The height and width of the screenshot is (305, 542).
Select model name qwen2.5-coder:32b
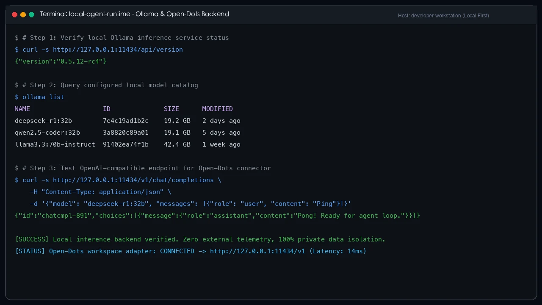pos(47,133)
